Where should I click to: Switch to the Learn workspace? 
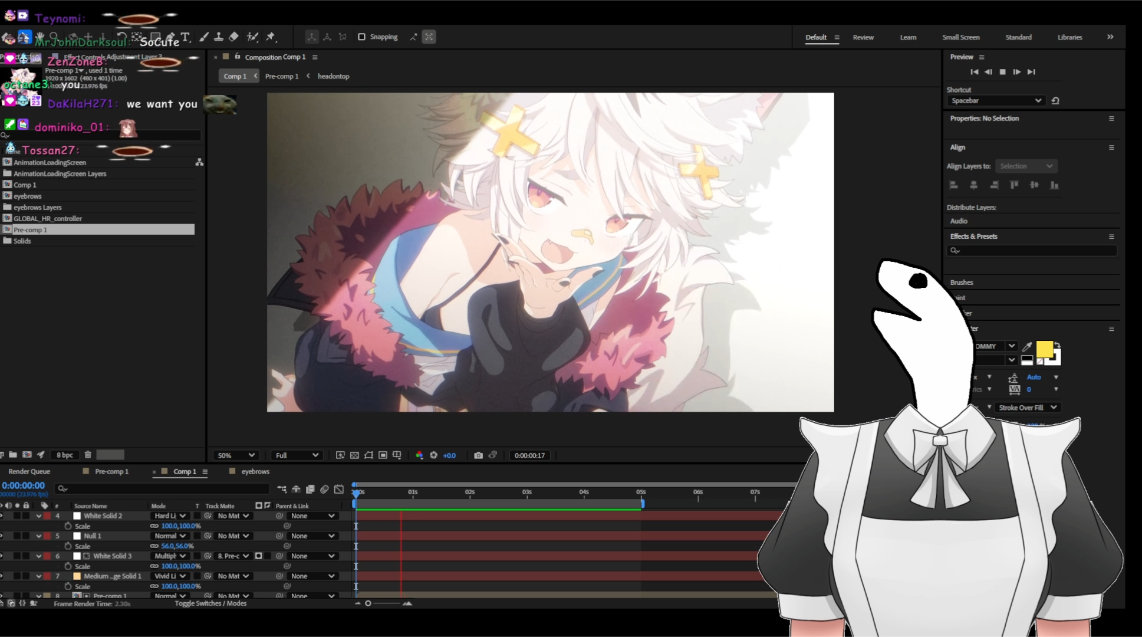click(x=908, y=37)
